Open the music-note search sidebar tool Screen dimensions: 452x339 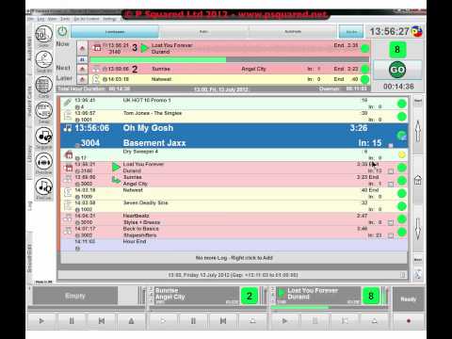pos(43,186)
